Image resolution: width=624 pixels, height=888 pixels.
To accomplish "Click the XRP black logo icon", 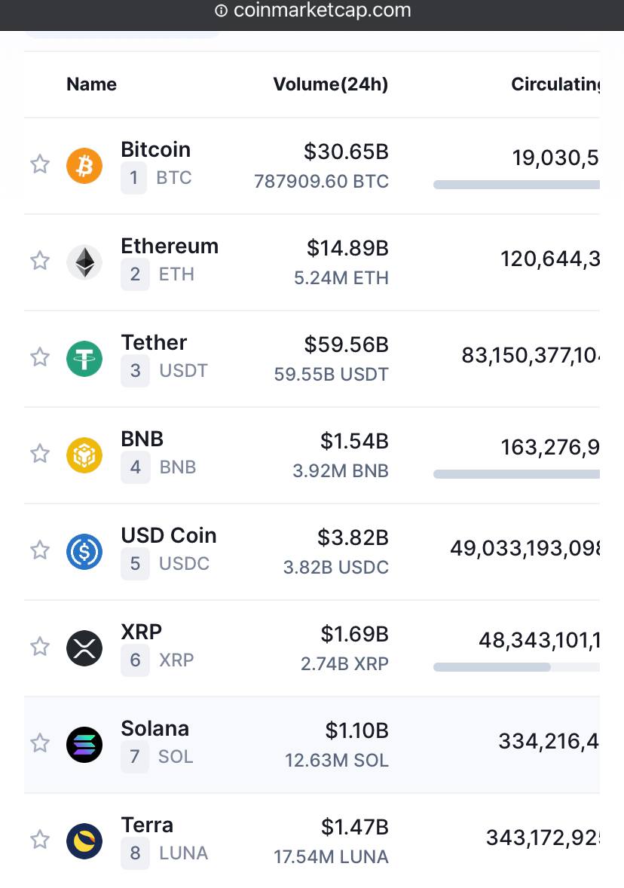I will pyautogui.click(x=84, y=648).
